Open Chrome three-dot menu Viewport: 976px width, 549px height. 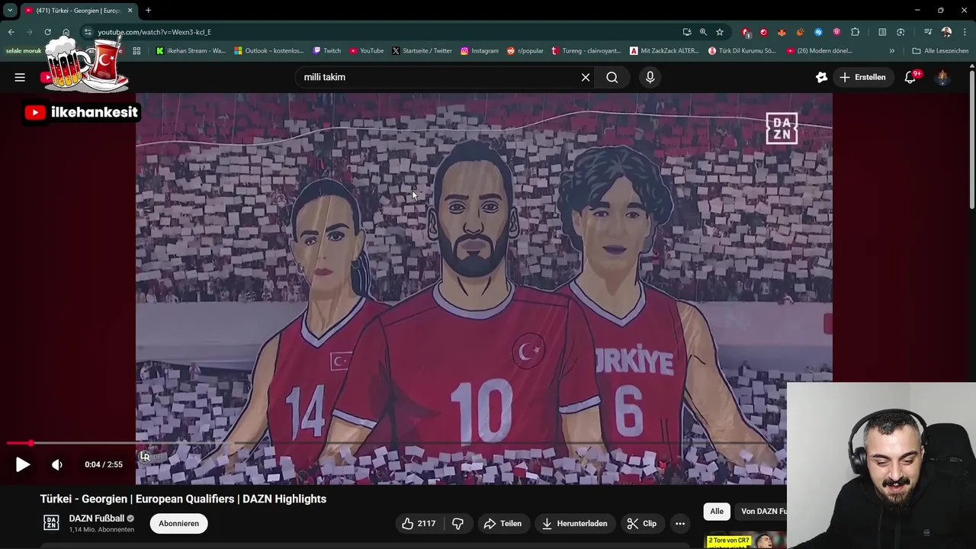tap(965, 32)
